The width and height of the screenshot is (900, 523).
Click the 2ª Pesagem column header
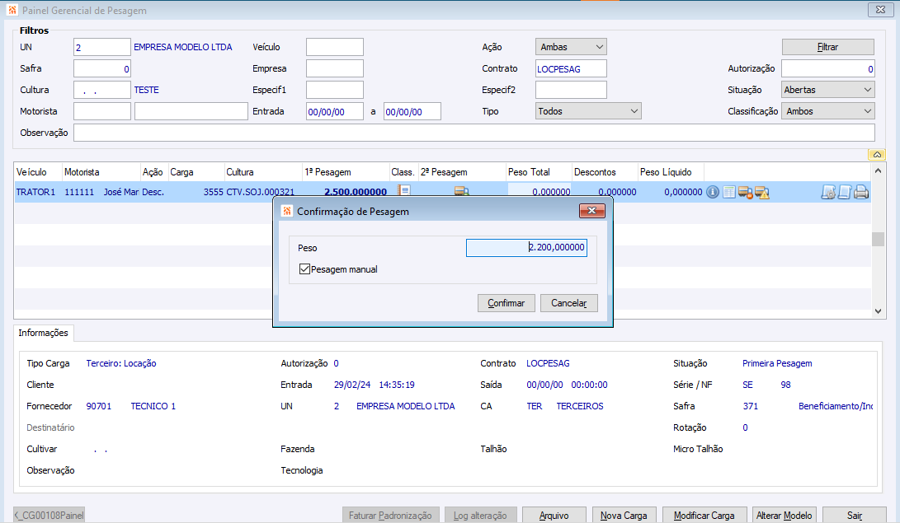(x=462, y=172)
